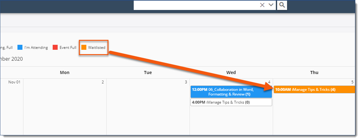Open 12:00PM 06_Collaboration in Word event
This screenshot has width=360, height=140.
click(231, 92)
